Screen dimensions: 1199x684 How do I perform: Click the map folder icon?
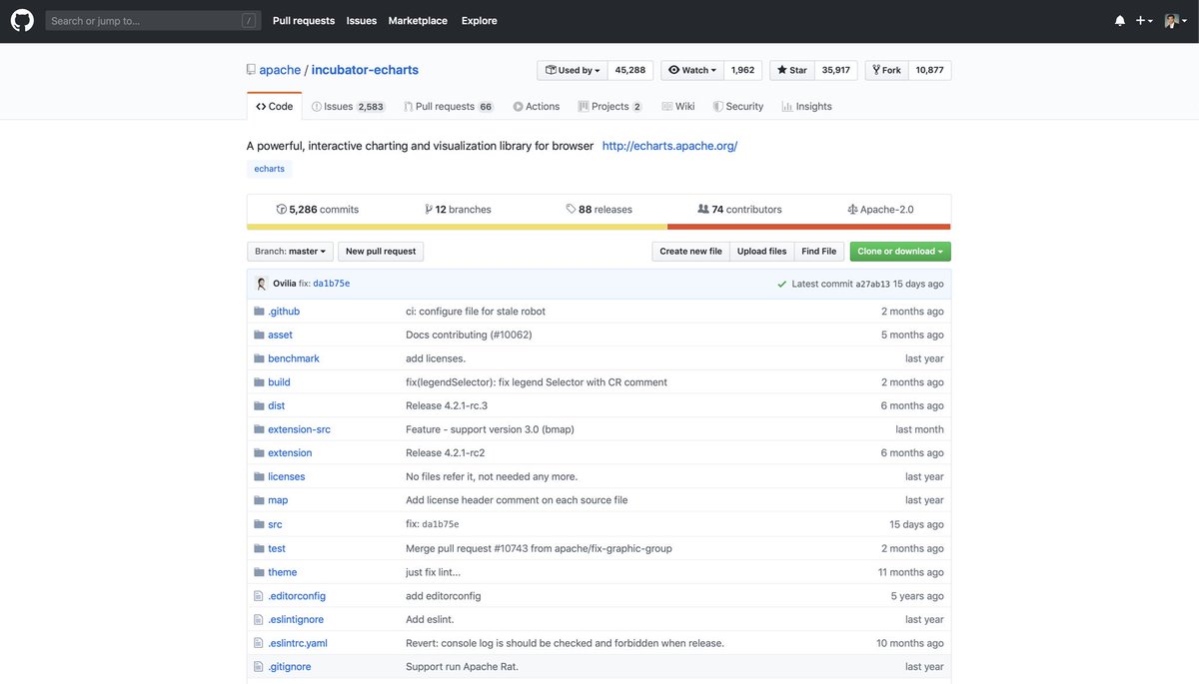(259, 500)
